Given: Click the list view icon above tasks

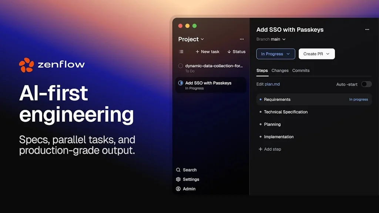Looking at the screenshot, I should 181,52.
